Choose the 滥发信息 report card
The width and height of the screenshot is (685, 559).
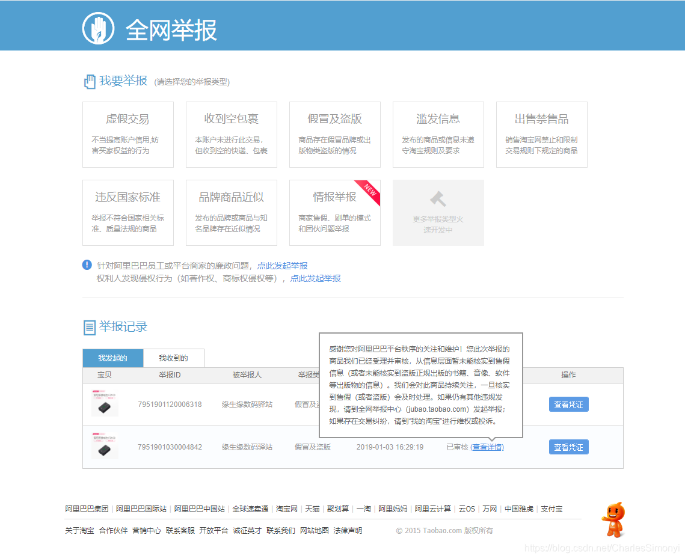(x=438, y=135)
